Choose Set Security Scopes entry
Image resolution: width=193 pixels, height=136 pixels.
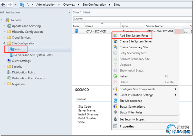coord(145,119)
